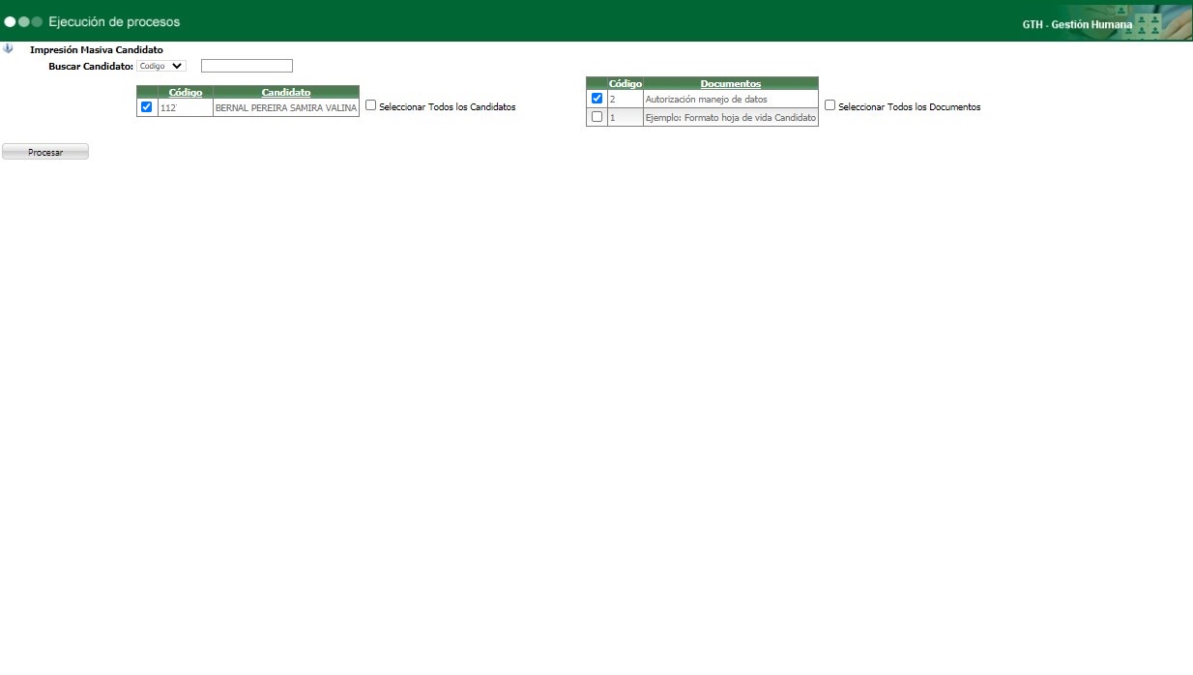Open the Buscar Candidato Codigo dropdown

point(161,66)
